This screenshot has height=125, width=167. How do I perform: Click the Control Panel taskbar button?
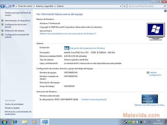point(45,122)
